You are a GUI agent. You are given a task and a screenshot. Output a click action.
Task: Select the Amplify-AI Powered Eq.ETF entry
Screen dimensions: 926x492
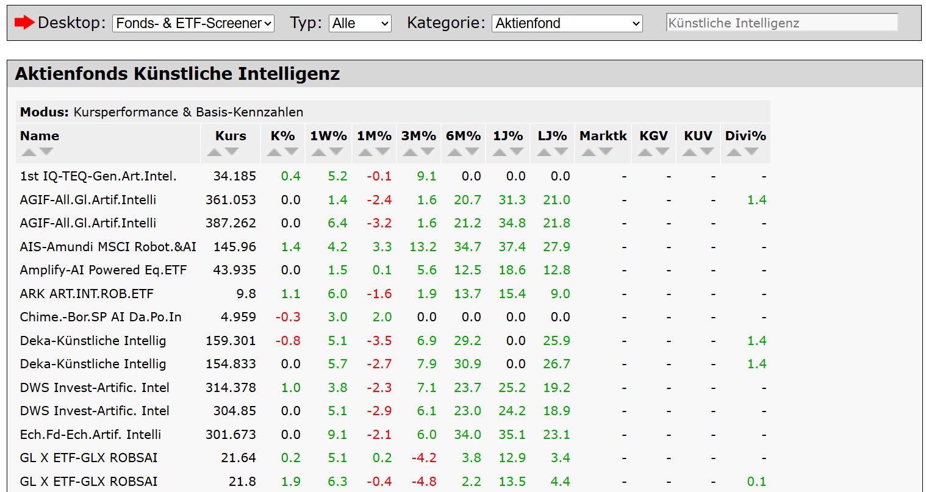(103, 270)
